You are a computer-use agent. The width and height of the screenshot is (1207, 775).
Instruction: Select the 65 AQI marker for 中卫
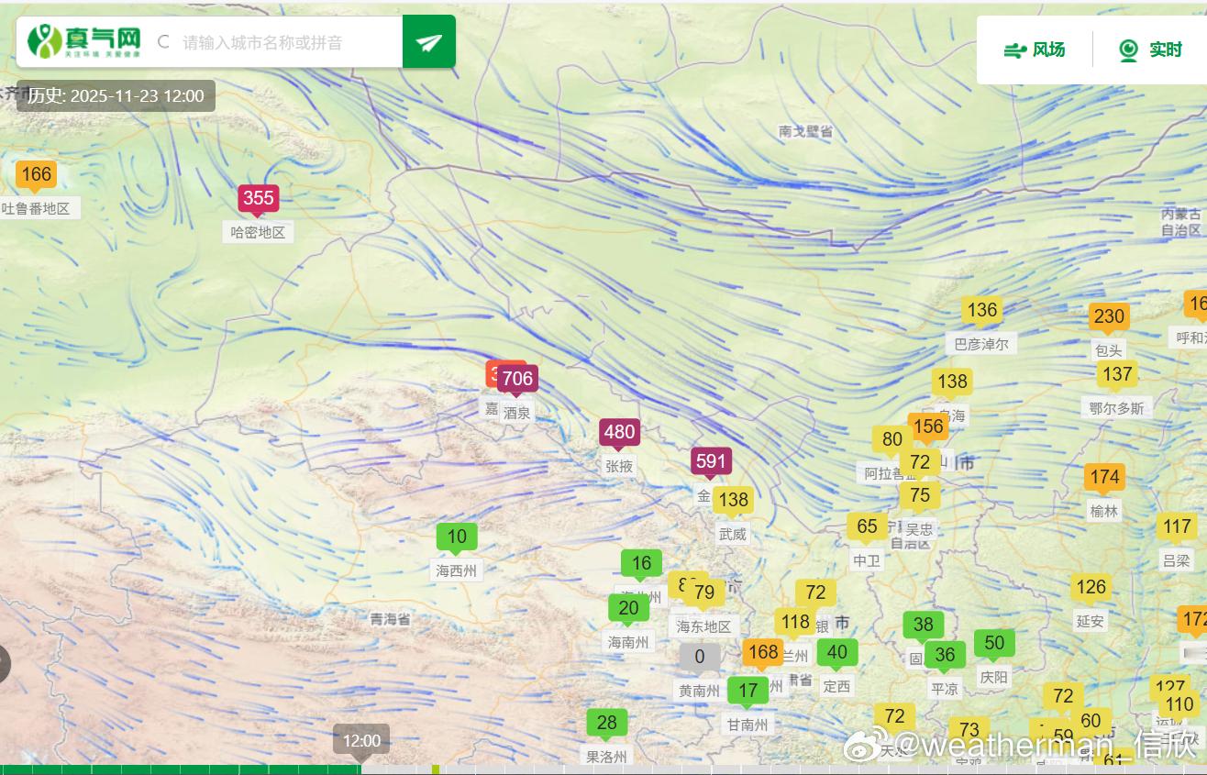[867, 526]
